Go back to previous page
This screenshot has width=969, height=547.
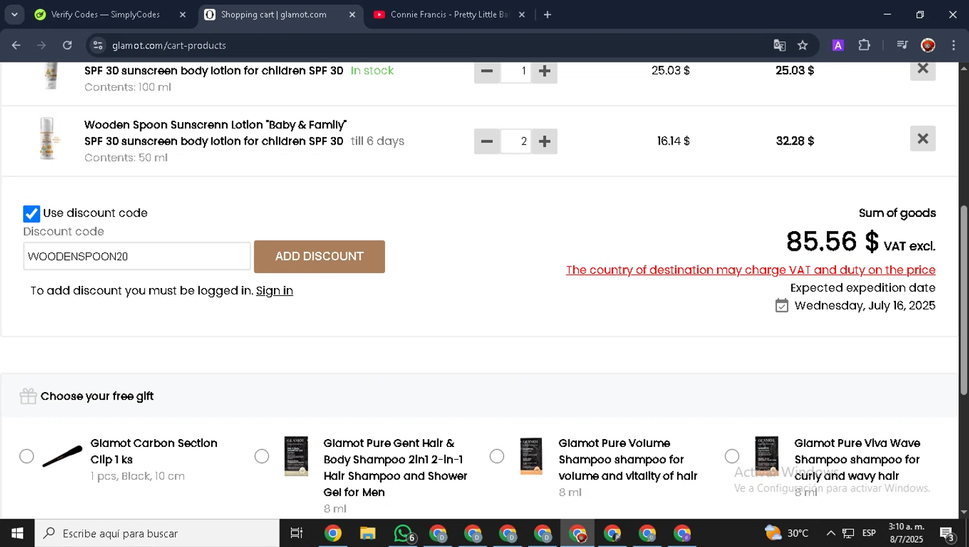coord(16,45)
